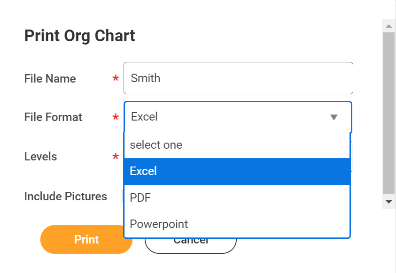
Task: Cancel the Print Org Chart dialog
Action: click(x=190, y=239)
